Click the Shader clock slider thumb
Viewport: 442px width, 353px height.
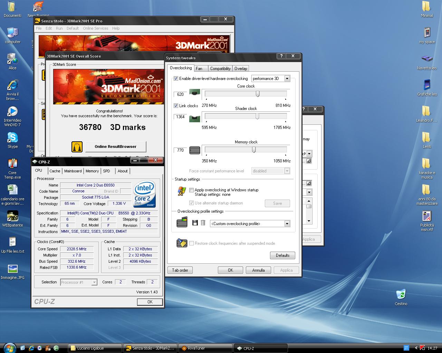(x=257, y=117)
